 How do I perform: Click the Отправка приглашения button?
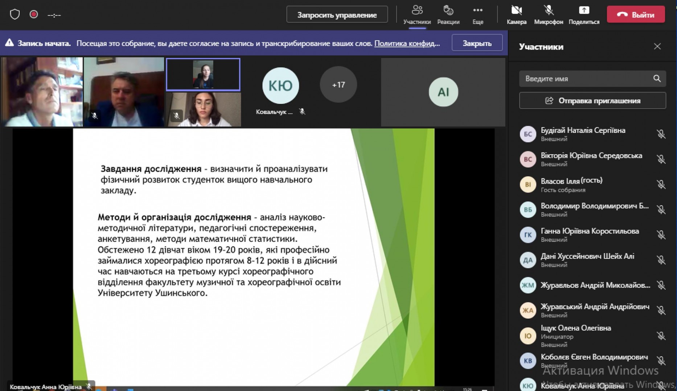pos(592,101)
